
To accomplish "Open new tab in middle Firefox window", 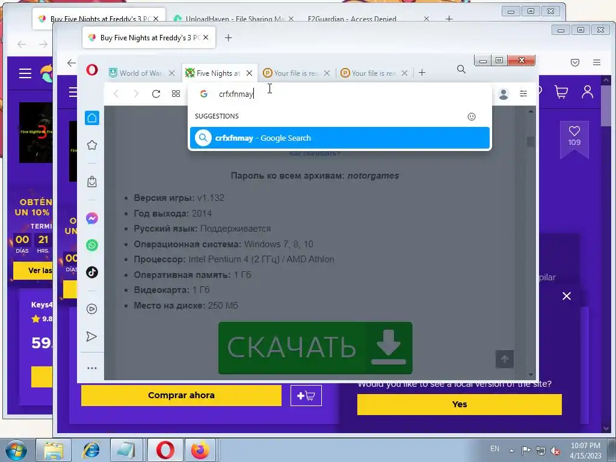I will [228, 38].
